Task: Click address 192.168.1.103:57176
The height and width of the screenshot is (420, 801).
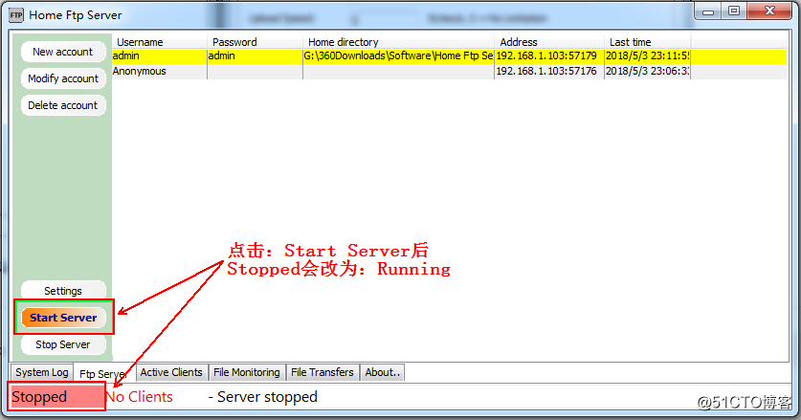Action: tap(549, 71)
